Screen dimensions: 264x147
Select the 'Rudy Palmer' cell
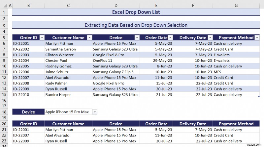[x=68, y=83]
